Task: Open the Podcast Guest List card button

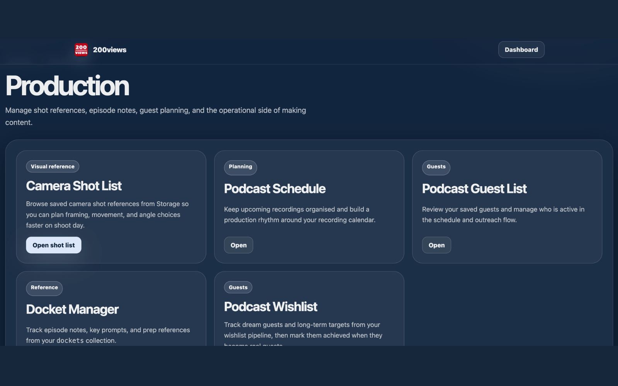Action: [x=436, y=245]
